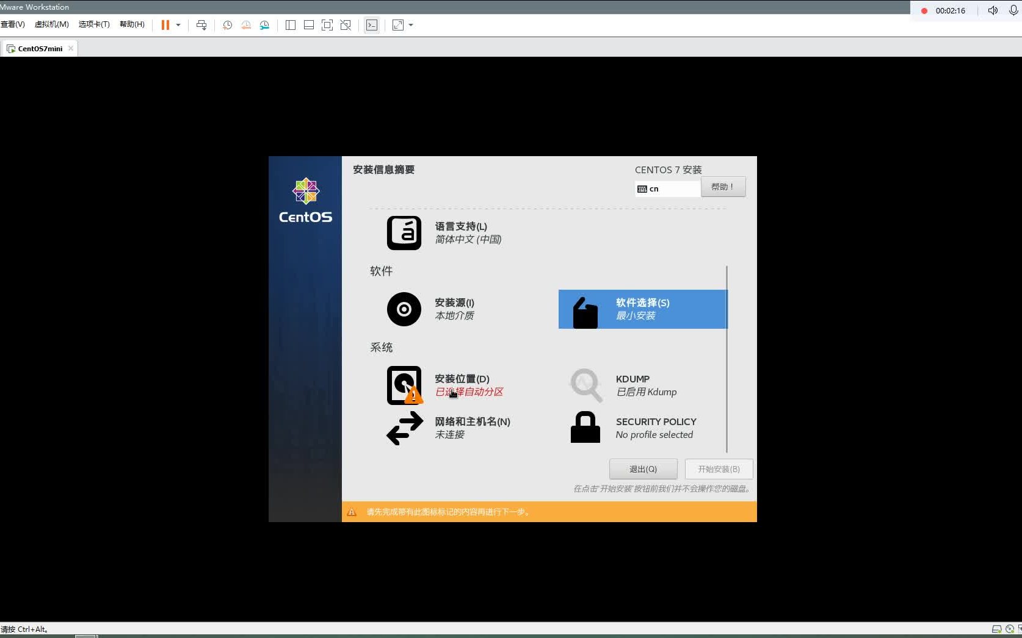Click the 已启用 Kdump status text
The height and width of the screenshot is (638, 1022).
coord(647,392)
